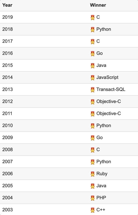The width and height of the screenshot is (138, 215).
Task: Click the Python winner text for 2007
Action: (x=104, y=162)
